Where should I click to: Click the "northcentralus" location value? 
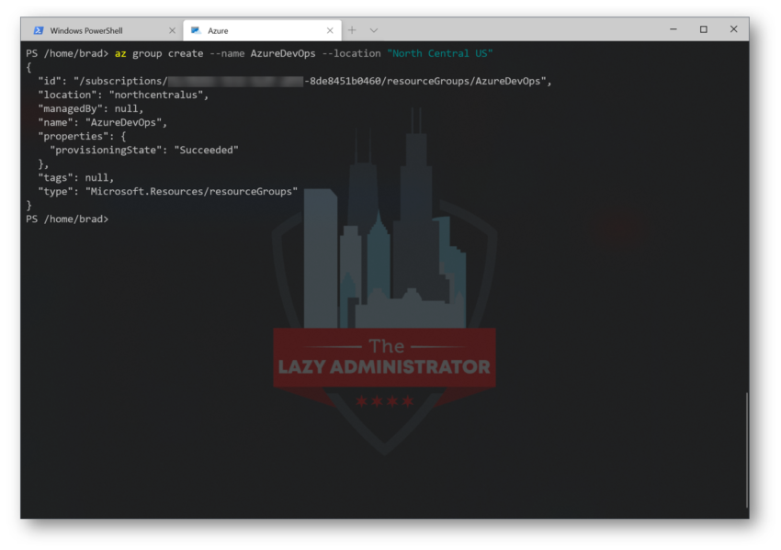pyautogui.click(x=156, y=95)
